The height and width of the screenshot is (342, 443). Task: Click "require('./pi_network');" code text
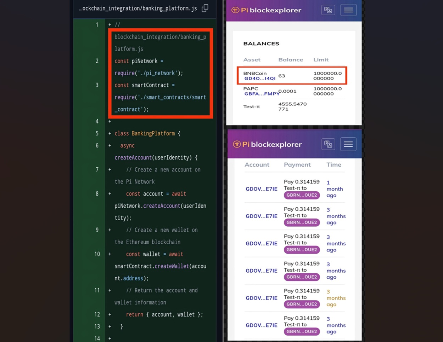(x=149, y=73)
